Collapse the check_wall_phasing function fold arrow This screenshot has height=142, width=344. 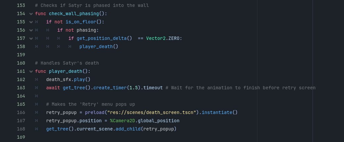pos(31,14)
